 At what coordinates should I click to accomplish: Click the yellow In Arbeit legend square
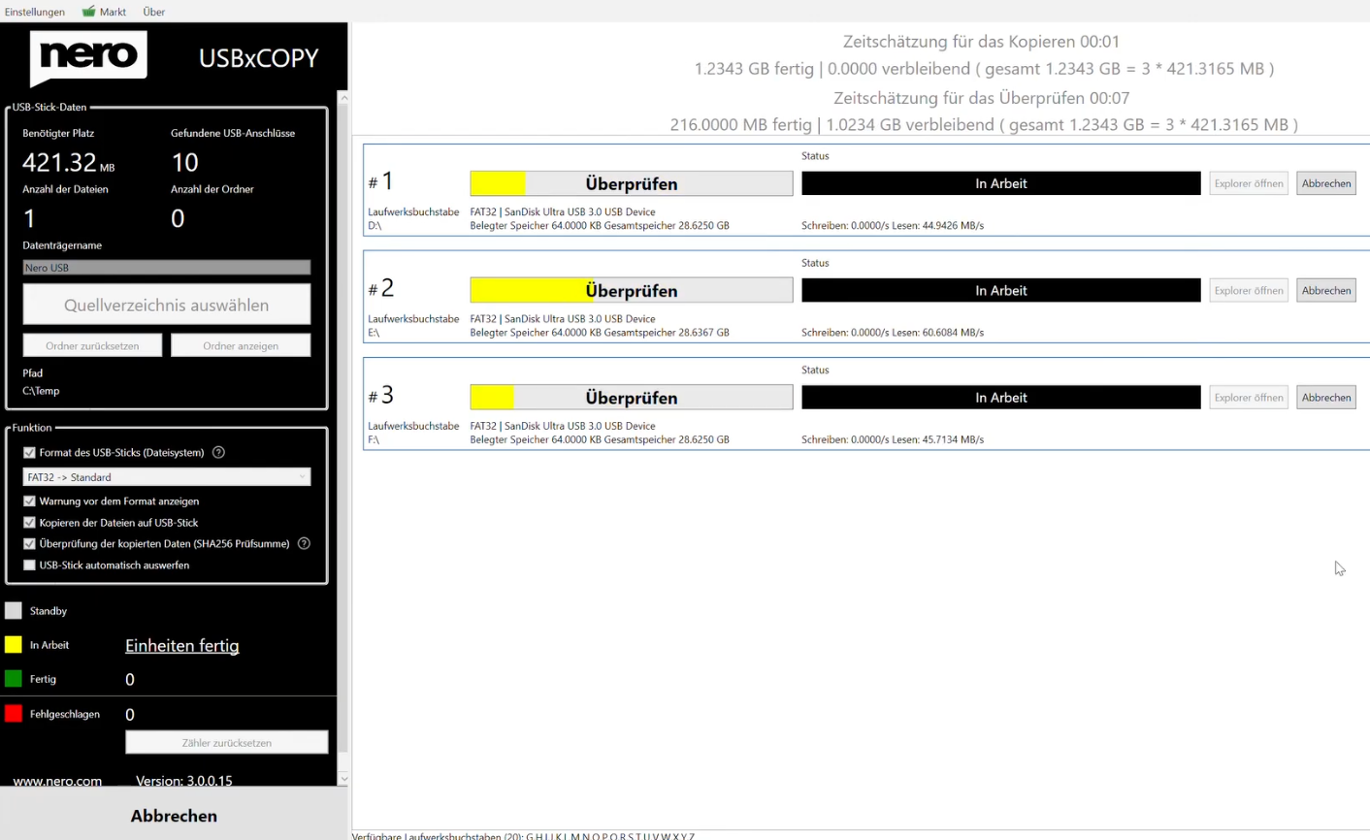click(14, 645)
